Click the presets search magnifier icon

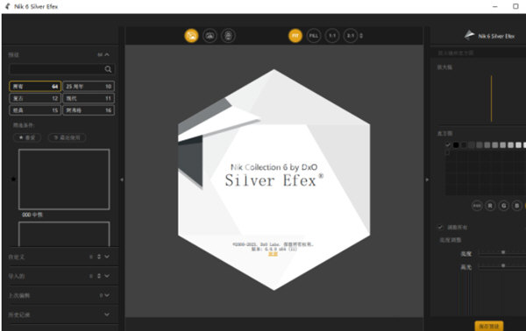pyautogui.click(x=108, y=69)
